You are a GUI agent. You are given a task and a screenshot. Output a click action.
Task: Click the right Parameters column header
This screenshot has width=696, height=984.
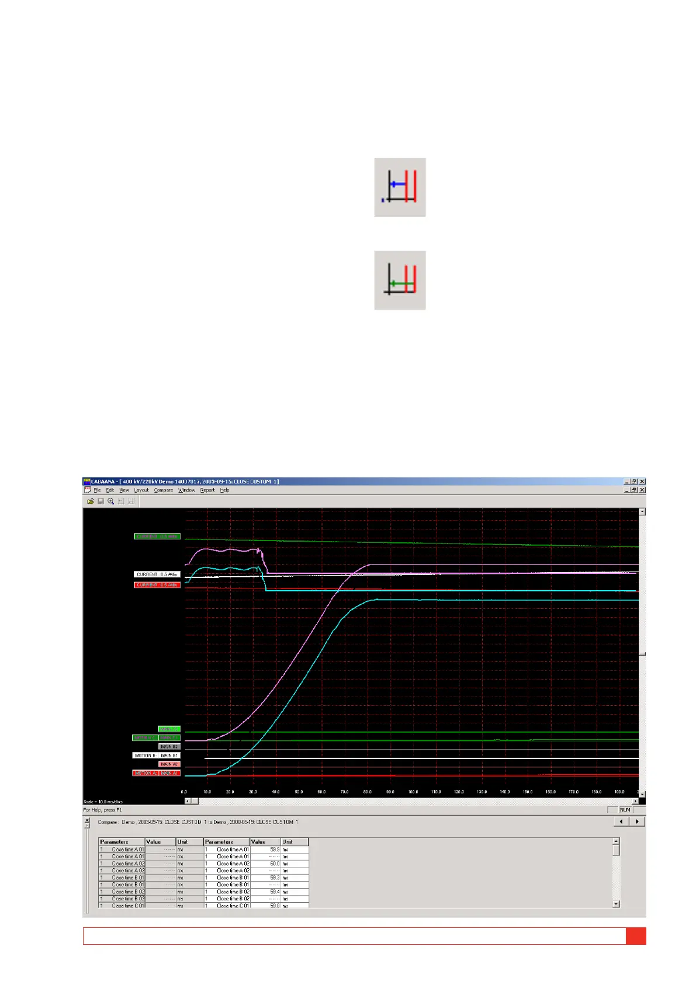(x=227, y=842)
